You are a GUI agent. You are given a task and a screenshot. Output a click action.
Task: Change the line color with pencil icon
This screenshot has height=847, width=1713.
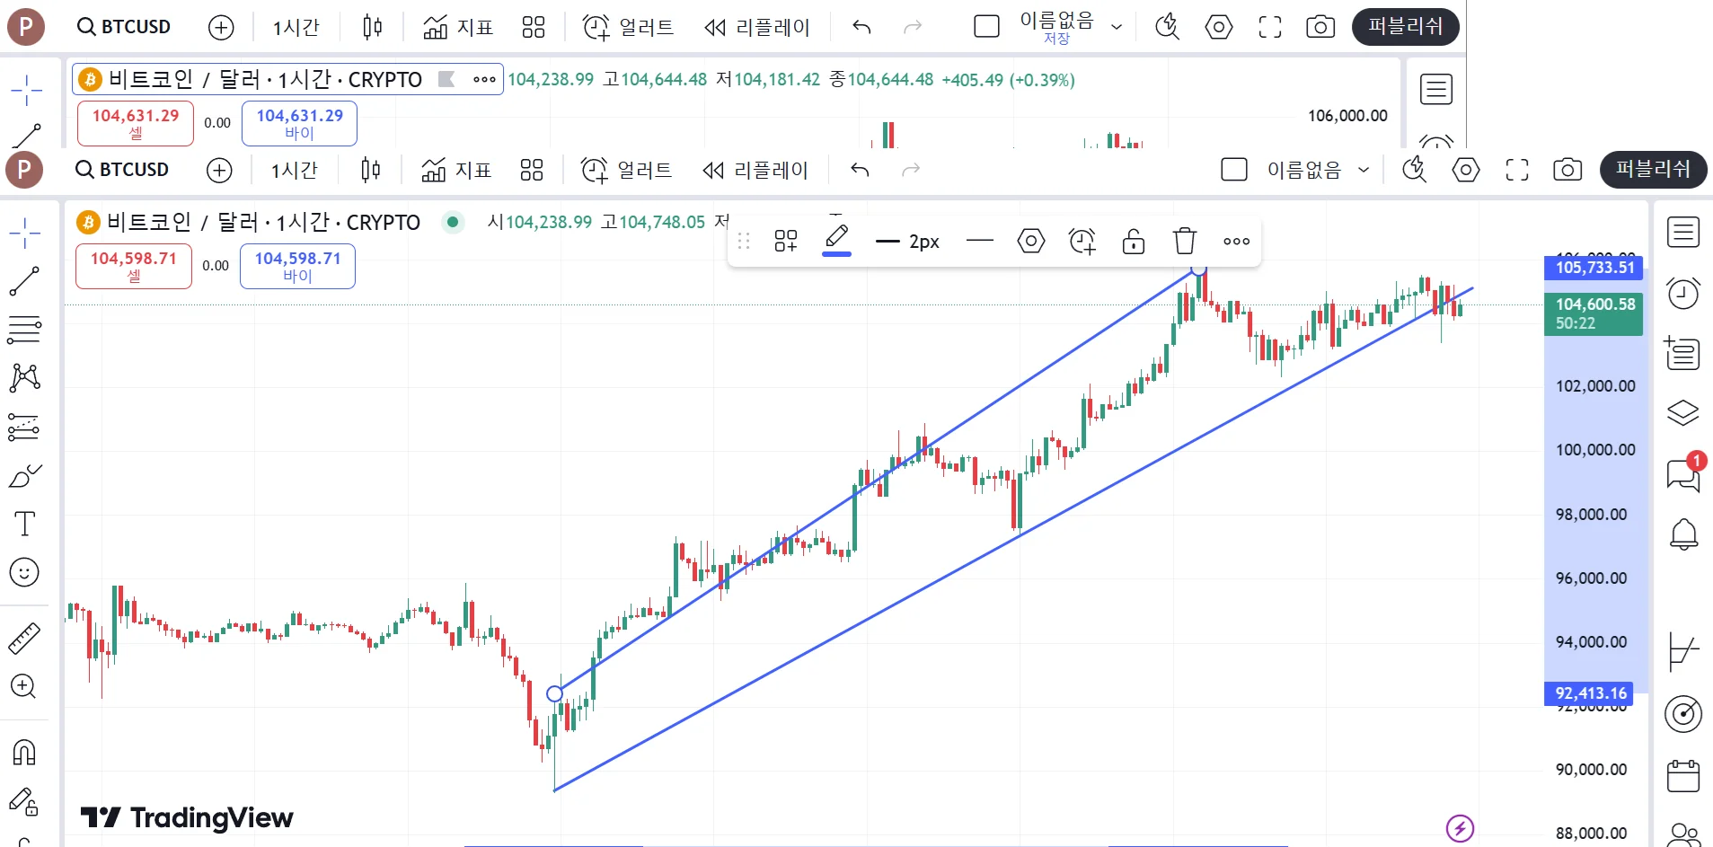836,239
